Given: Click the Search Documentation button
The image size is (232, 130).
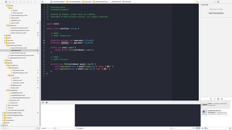Looking at the screenshot, I should click(216, 13).
